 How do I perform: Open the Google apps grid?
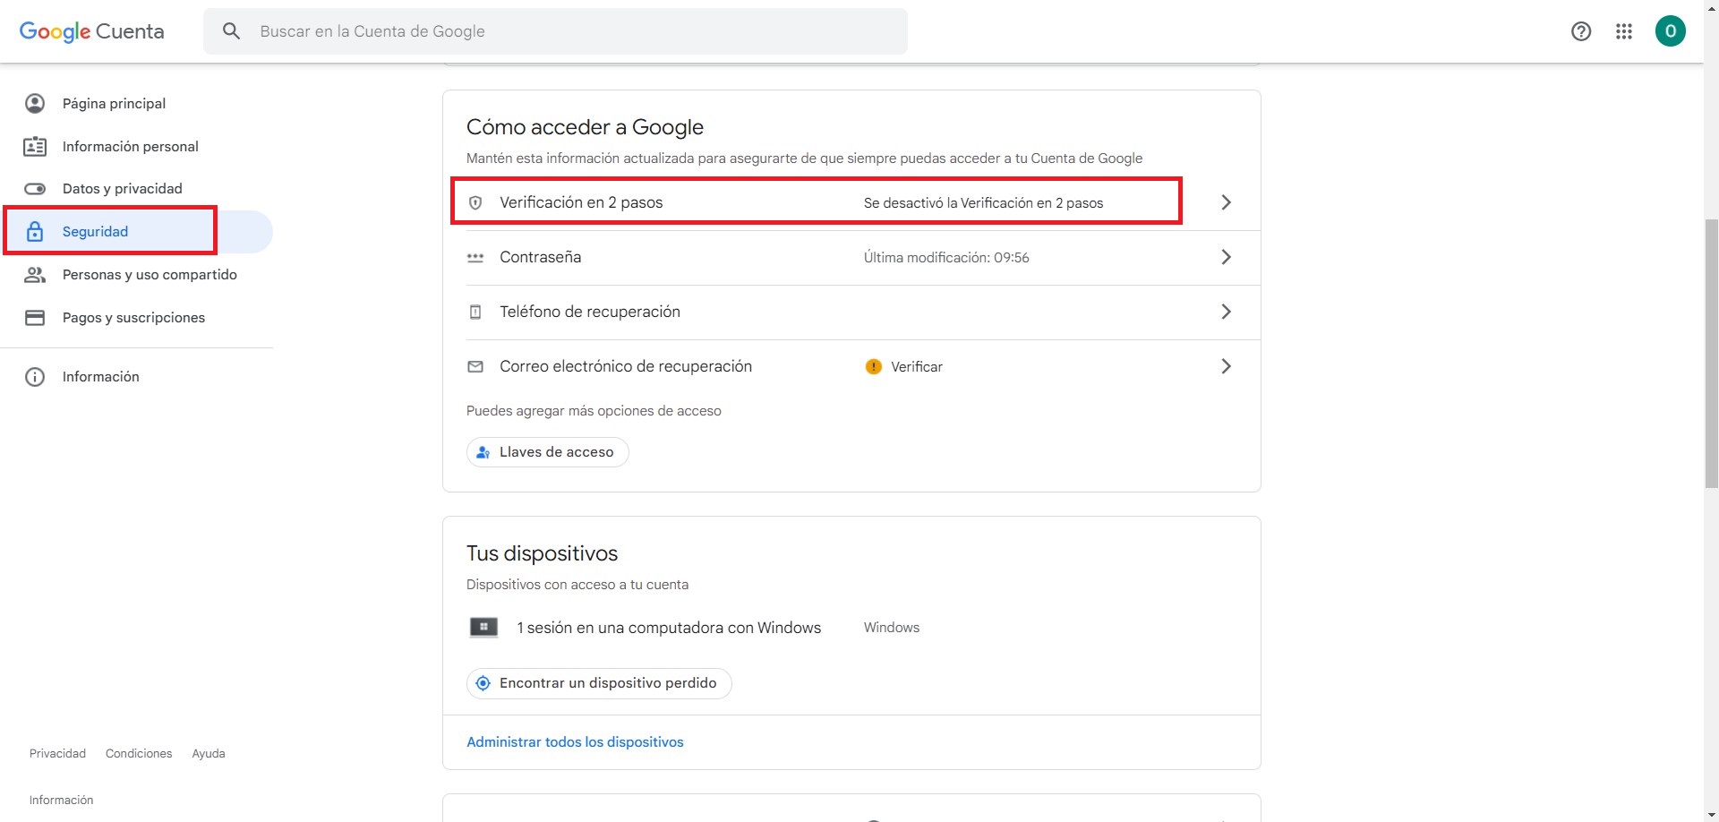coord(1624,31)
